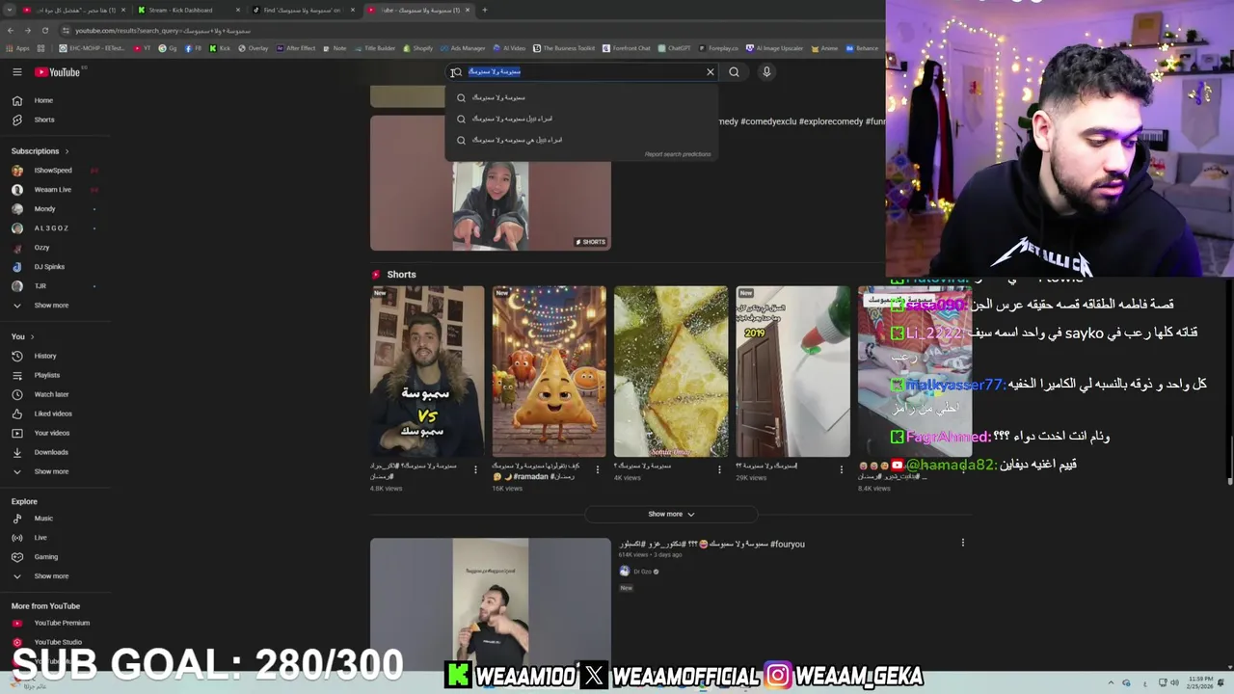
Task: Open the After Effect bookmark
Action: [x=296, y=48]
